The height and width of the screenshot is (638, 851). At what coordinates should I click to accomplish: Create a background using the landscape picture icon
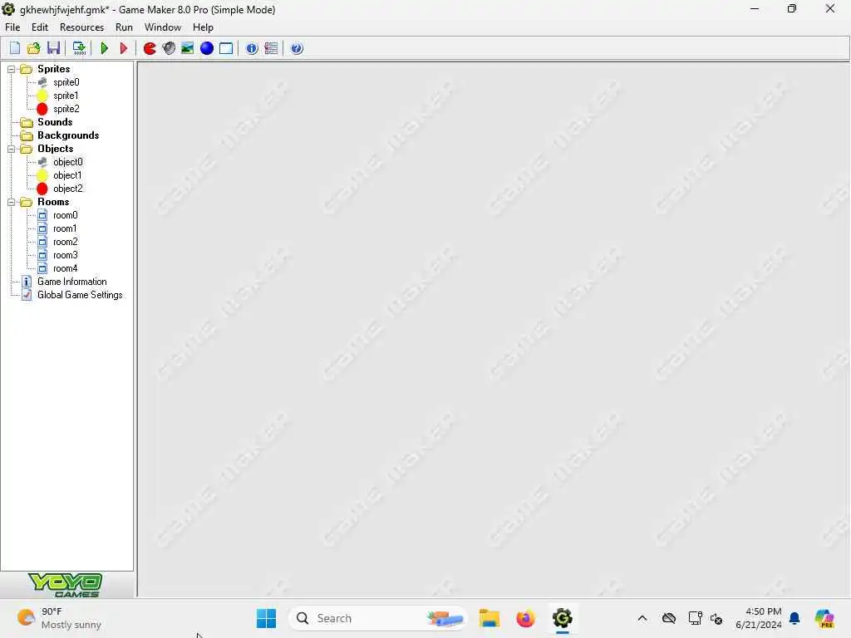tap(188, 48)
